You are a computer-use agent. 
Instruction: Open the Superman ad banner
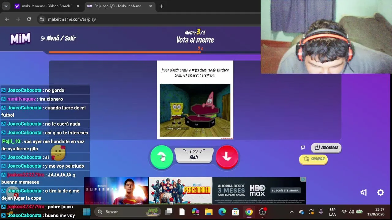coord(116,191)
